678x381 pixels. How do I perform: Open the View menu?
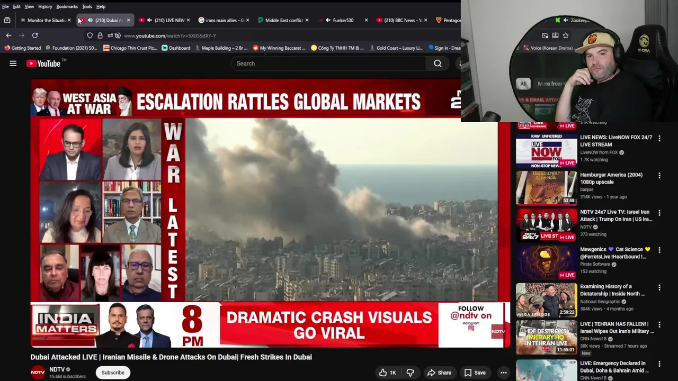pyautogui.click(x=29, y=6)
